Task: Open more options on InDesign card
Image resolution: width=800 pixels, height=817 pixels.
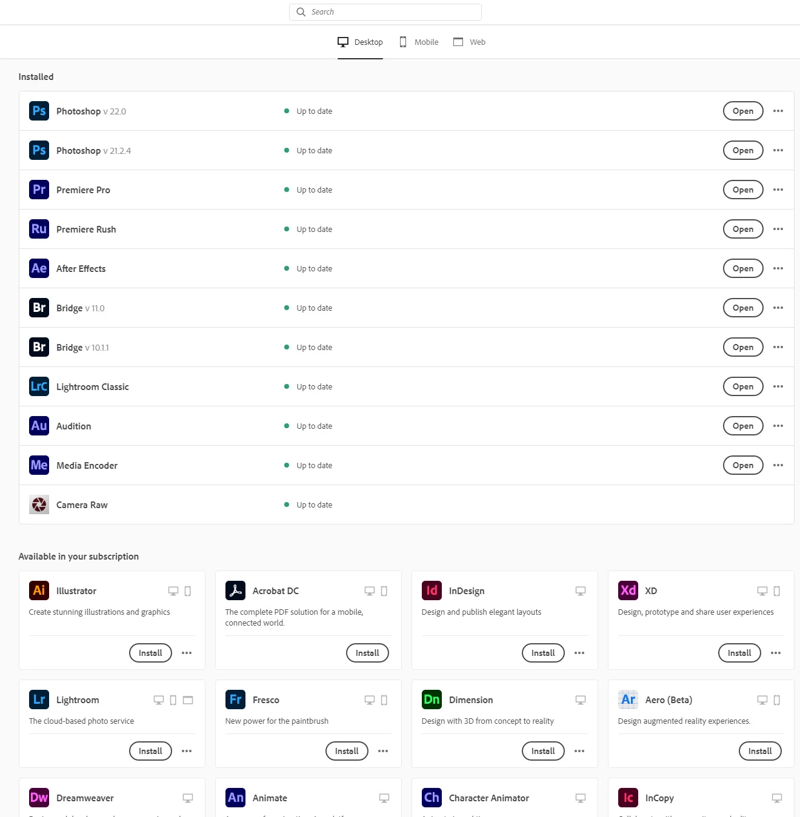Action: coord(579,653)
